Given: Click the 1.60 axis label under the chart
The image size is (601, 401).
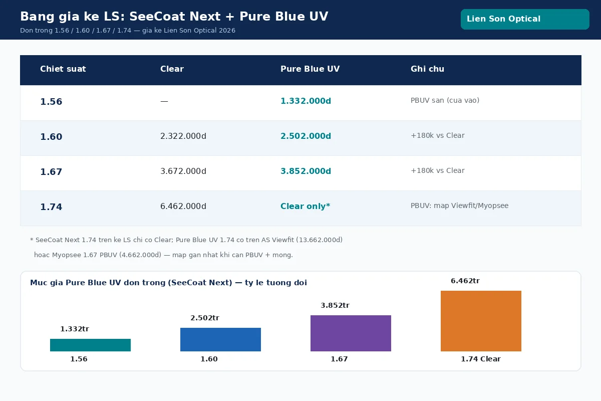Looking at the screenshot, I should (x=209, y=359).
